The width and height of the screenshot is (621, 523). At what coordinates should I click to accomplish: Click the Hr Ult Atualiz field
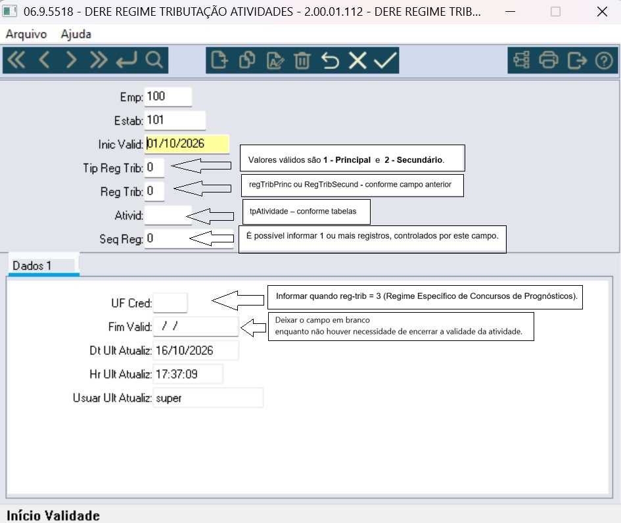tap(188, 374)
